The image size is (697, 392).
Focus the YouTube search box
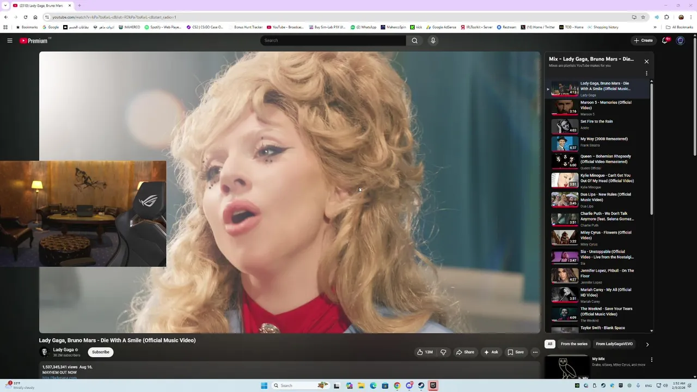tap(333, 40)
